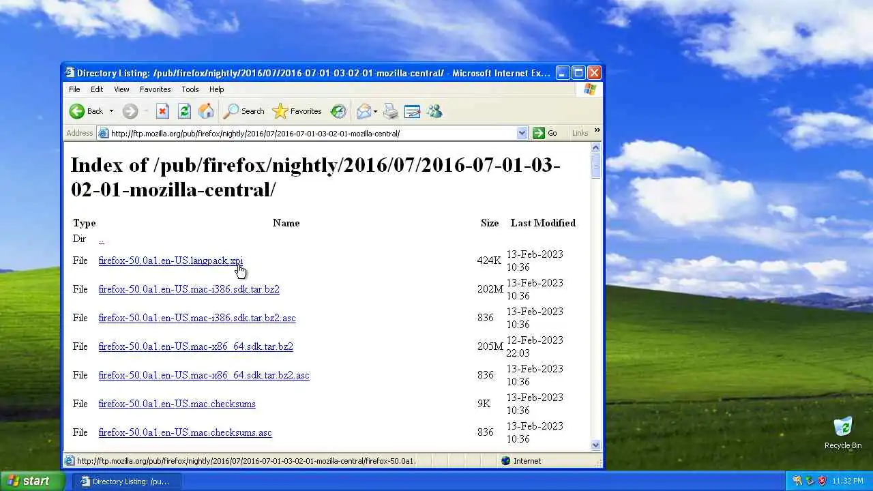This screenshot has width=873, height=491.
Task: Click the Mail envelope toolbar icon
Action: point(365,111)
